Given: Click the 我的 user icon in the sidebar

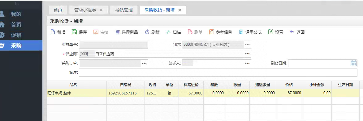Looking at the screenshot, I should pyautogui.click(x=2, y=14).
